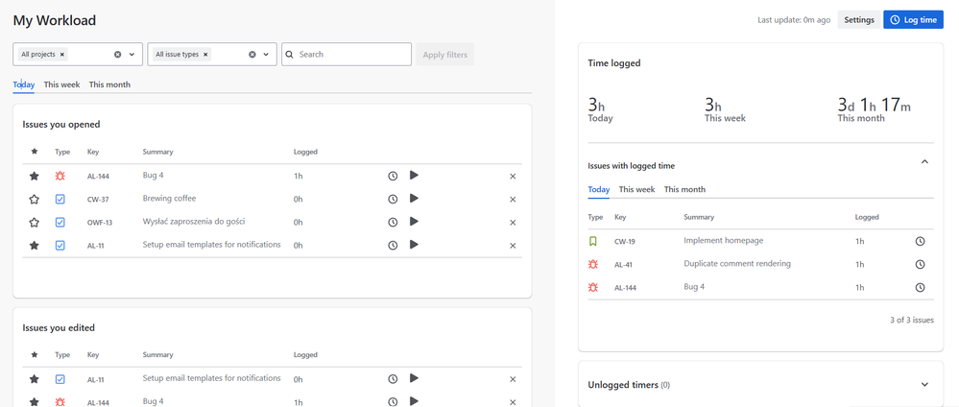Clear the projects filter selection
Image resolution: width=959 pixels, height=407 pixels.
click(x=117, y=55)
